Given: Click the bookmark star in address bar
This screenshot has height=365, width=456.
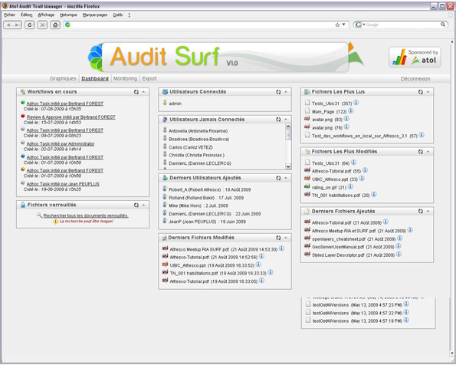Looking at the screenshot, I should [337, 25].
